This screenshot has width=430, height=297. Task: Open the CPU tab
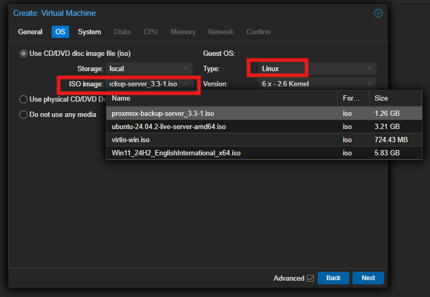click(150, 32)
